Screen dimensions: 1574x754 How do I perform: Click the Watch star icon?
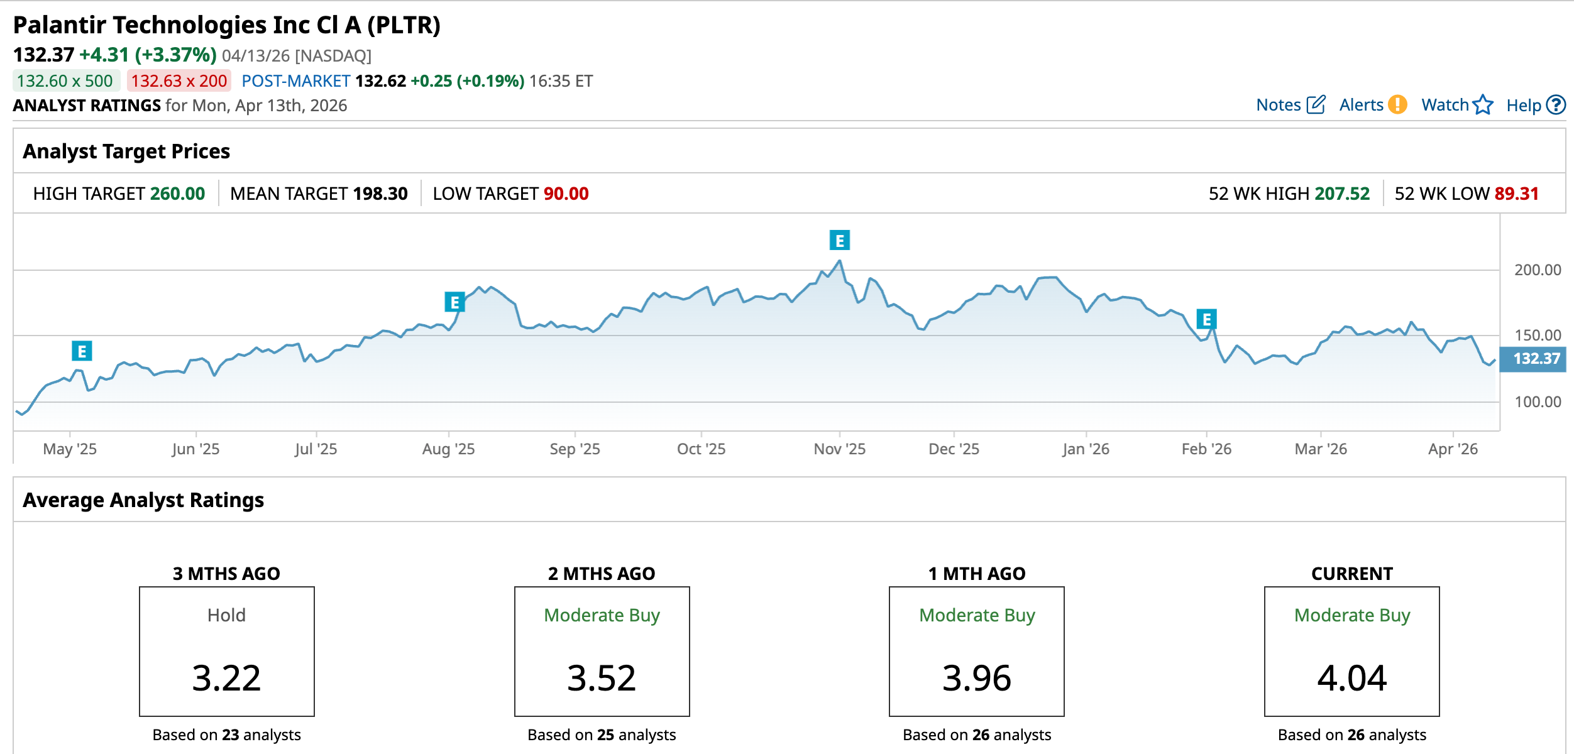click(x=1483, y=104)
